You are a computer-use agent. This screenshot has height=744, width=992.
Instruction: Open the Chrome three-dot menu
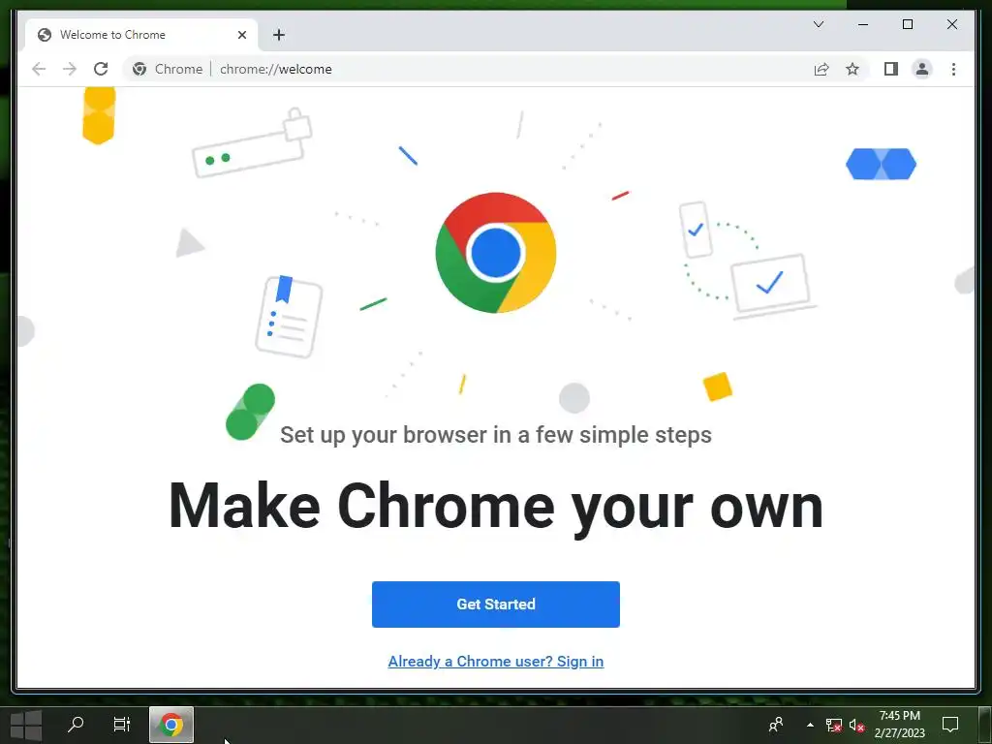click(953, 69)
